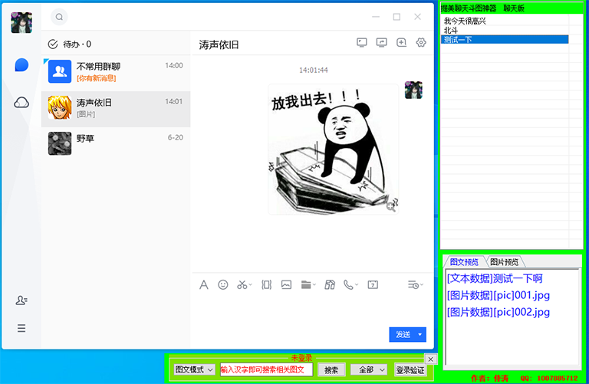Open the 放我出去 panda meme image
Image resolution: width=589 pixels, height=384 pixels.
point(333,149)
